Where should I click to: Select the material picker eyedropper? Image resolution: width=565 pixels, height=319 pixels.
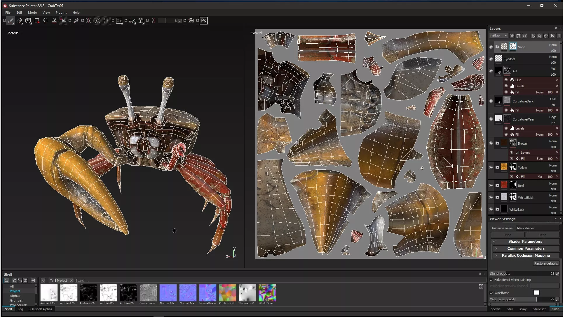click(x=76, y=21)
